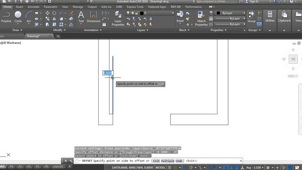Choose Undo option in command line
Screen dimensions: 302x170
(x=179, y=161)
